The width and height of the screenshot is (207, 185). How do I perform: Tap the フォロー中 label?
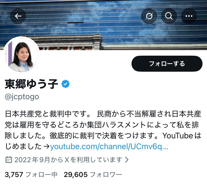(x=41, y=174)
